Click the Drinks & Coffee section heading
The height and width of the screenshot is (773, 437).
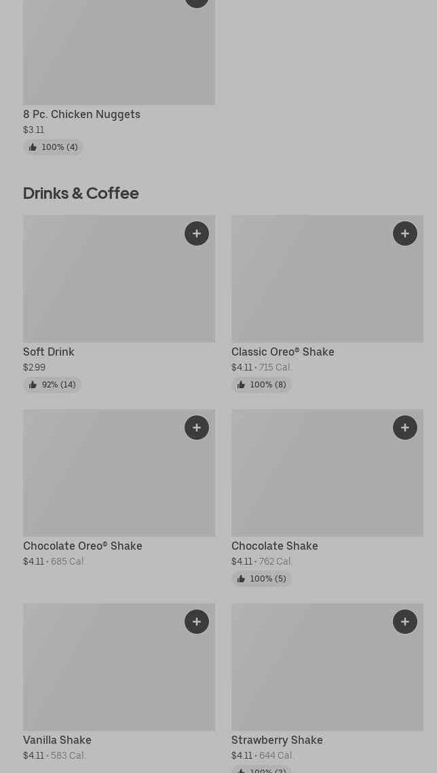pyautogui.click(x=81, y=193)
